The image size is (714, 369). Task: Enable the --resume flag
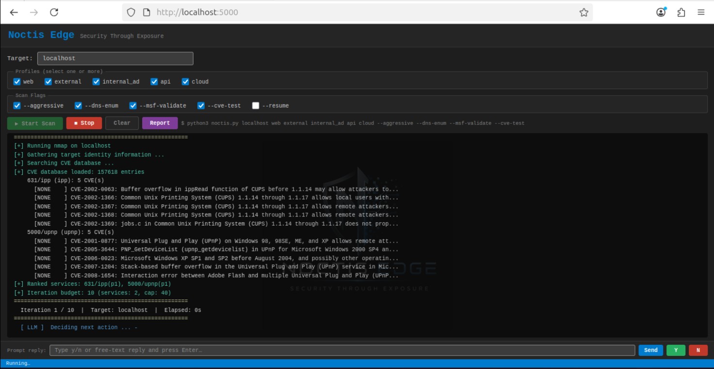click(256, 106)
